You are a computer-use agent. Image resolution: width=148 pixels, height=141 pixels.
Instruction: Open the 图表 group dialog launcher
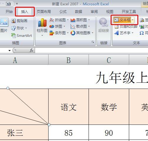[93, 42]
